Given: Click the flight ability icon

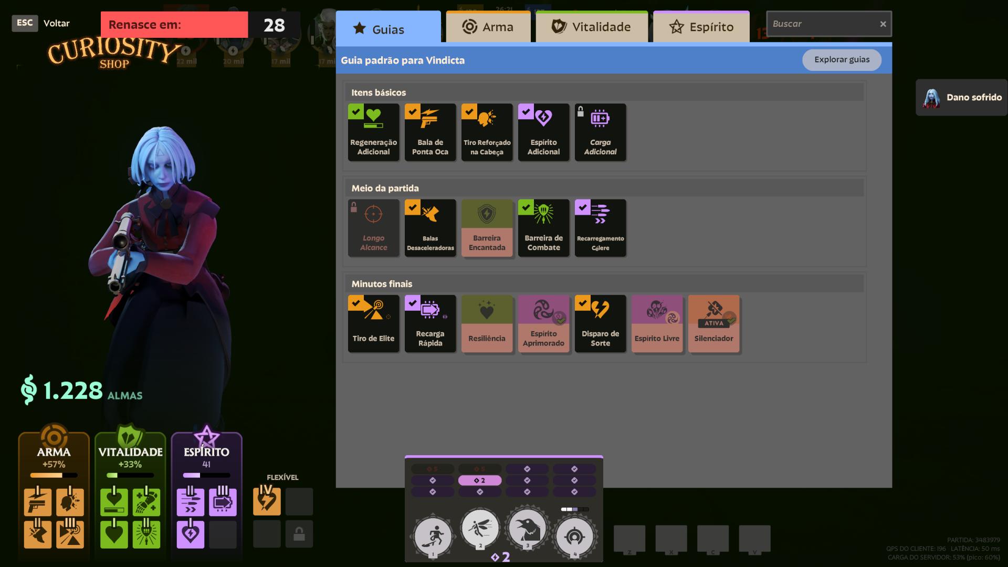Looking at the screenshot, I should click(x=480, y=528).
